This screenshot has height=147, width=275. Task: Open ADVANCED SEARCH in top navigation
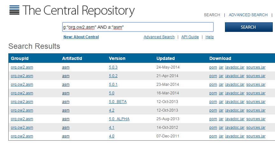(248, 15)
